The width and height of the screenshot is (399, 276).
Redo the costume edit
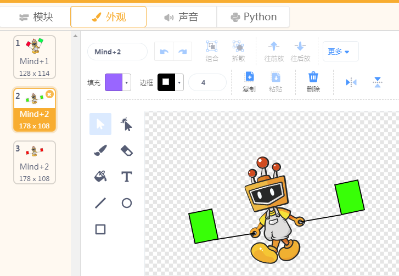[x=182, y=52]
